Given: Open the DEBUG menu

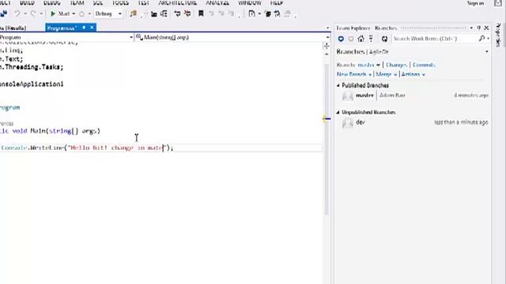Looking at the screenshot, I should click(51, 3).
